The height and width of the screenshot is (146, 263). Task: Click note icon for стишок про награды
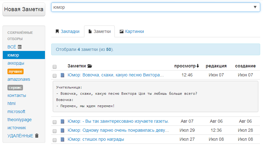pos(62,139)
